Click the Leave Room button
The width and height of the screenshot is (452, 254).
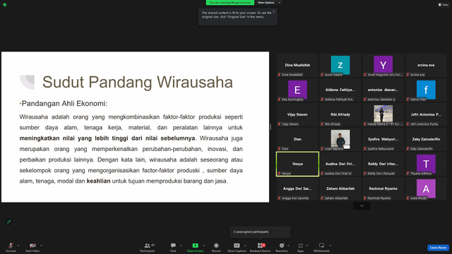[x=438, y=248]
